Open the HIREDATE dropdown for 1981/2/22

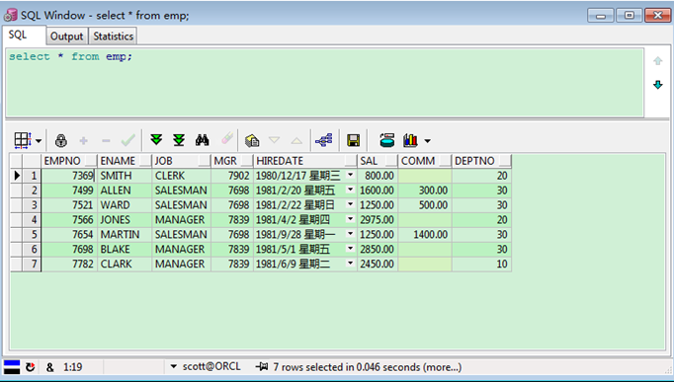tap(351, 204)
